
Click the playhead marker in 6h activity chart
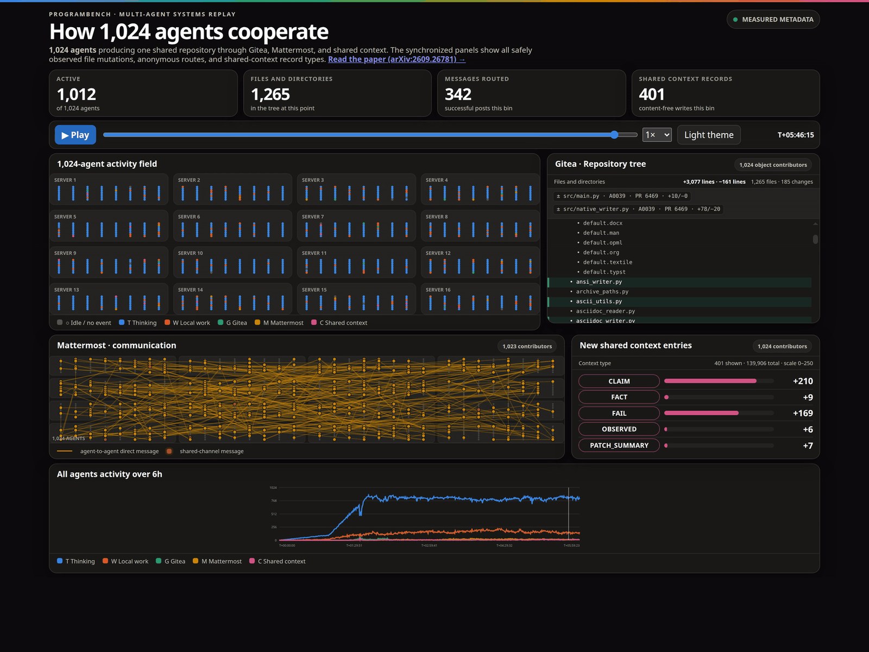[569, 514]
